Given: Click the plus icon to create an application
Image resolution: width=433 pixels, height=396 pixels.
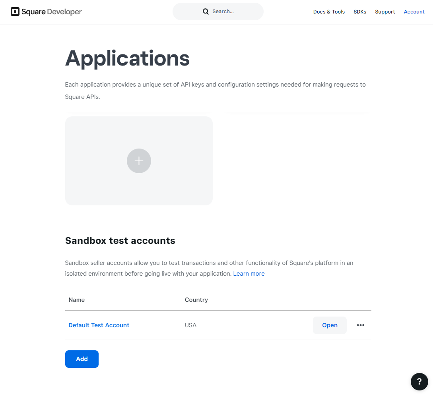Looking at the screenshot, I should [139, 161].
